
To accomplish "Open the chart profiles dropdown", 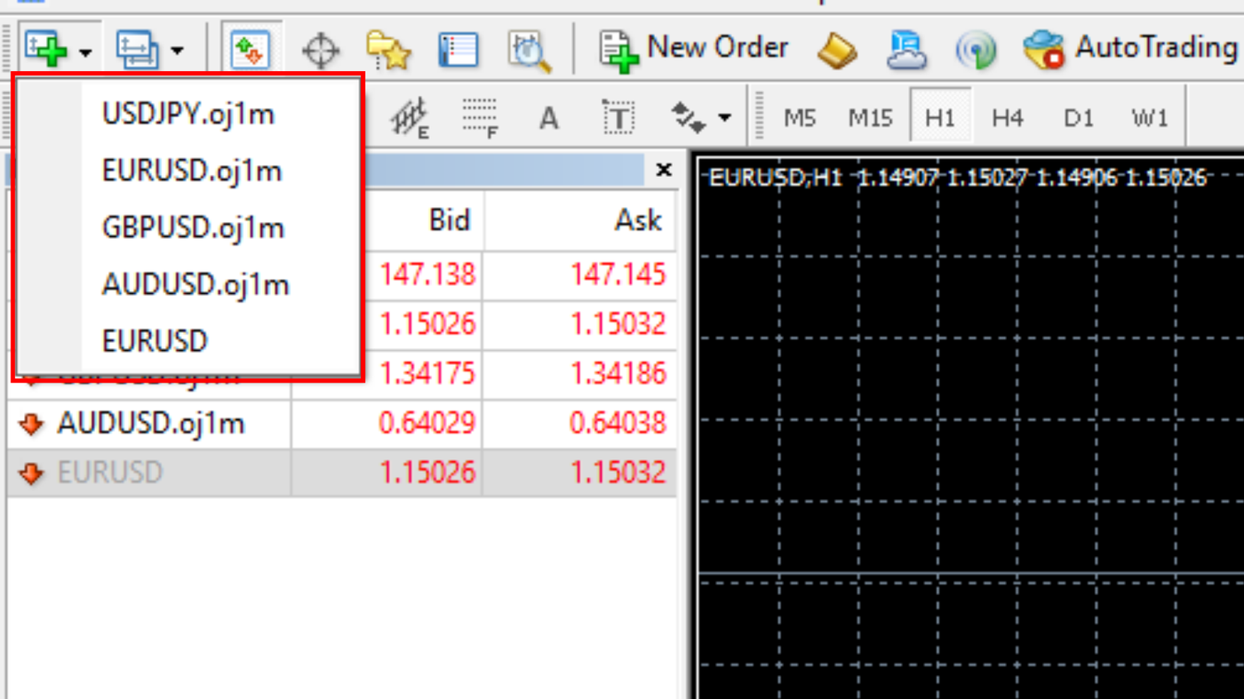I will coord(178,52).
